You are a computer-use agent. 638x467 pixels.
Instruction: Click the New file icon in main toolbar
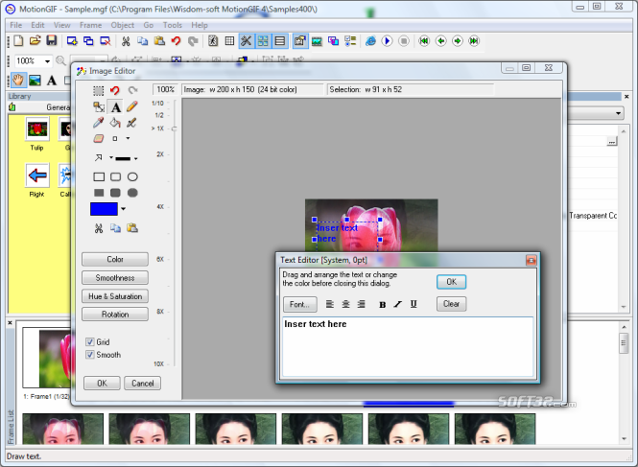coord(18,40)
